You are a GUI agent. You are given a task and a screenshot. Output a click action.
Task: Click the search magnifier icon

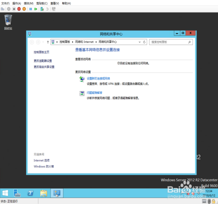189,42
